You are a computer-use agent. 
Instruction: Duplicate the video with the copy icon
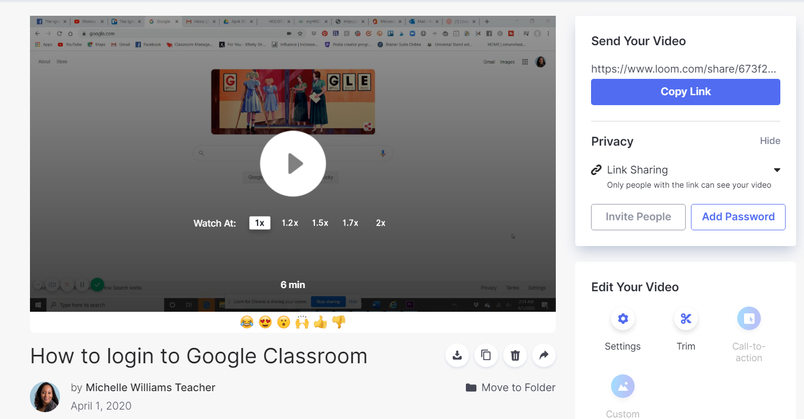(486, 355)
